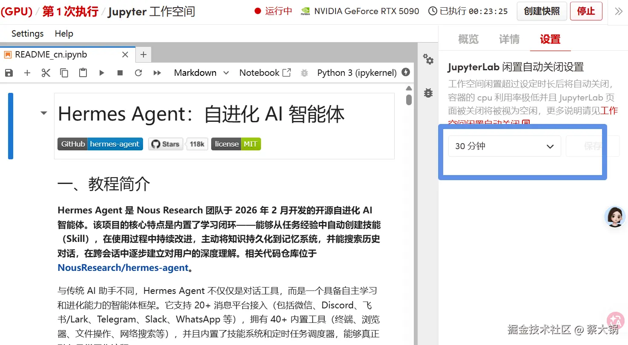
Task: Collapse side panel with double chevron
Action: [x=619, y=11]
